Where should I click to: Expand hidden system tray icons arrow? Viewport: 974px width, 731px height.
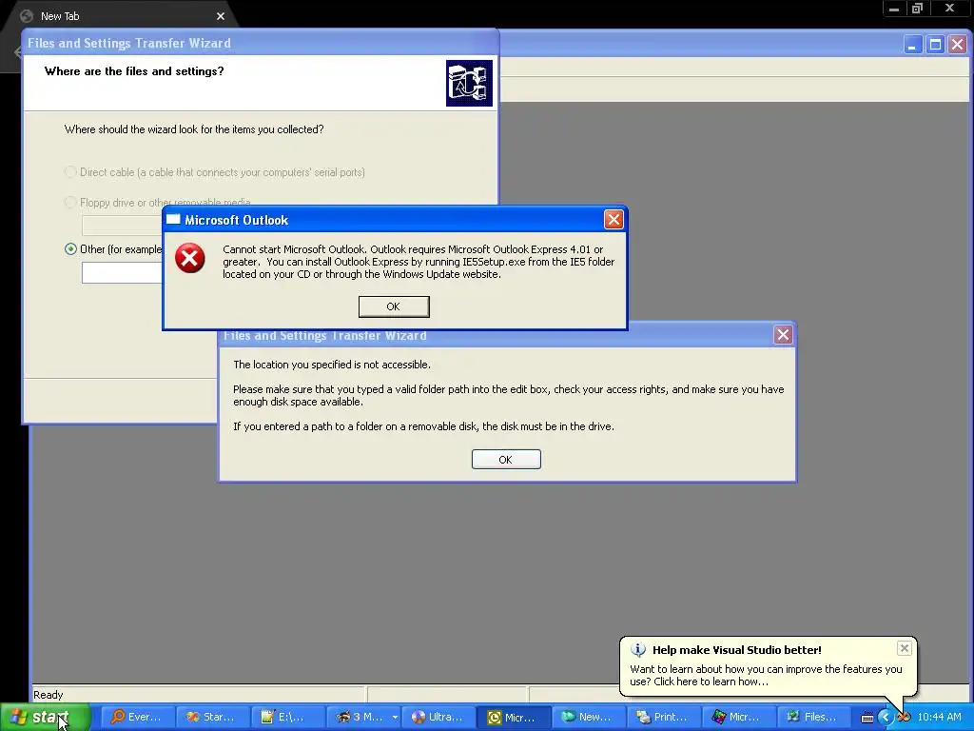886,718
